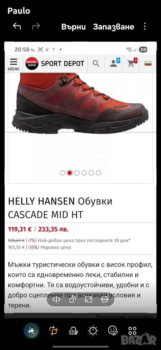Rotate the image with the rotate icon

tap(72, 299)
